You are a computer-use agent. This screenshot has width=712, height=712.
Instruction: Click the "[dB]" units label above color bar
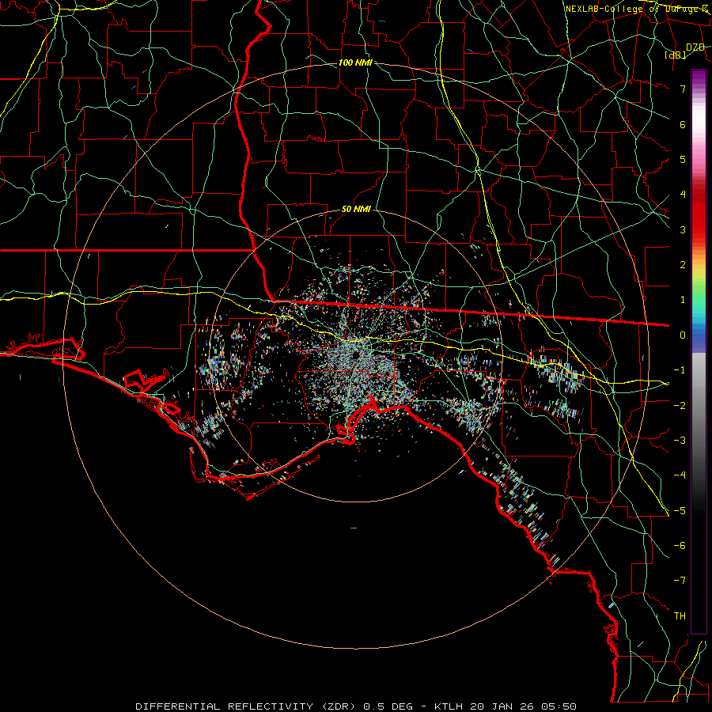[x=676, y=55]
